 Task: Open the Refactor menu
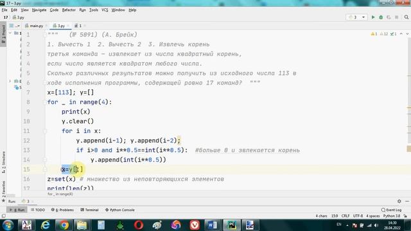click(69, 10)
